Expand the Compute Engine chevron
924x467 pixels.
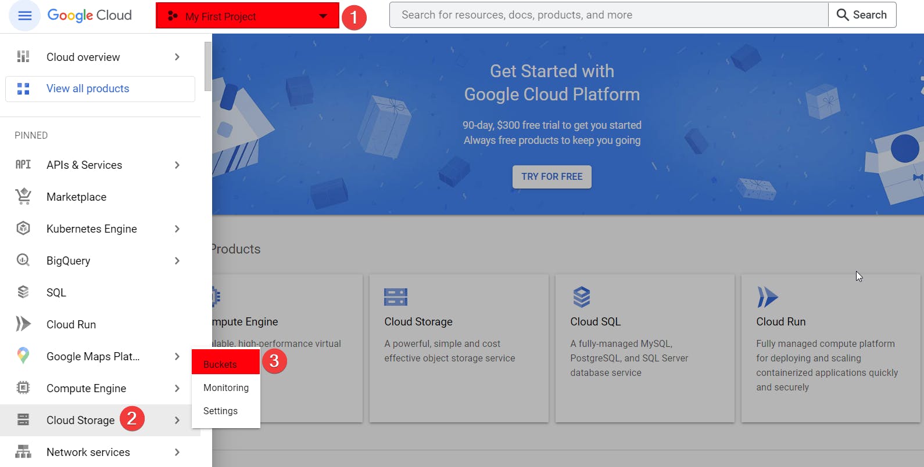[x=177, y=388]
